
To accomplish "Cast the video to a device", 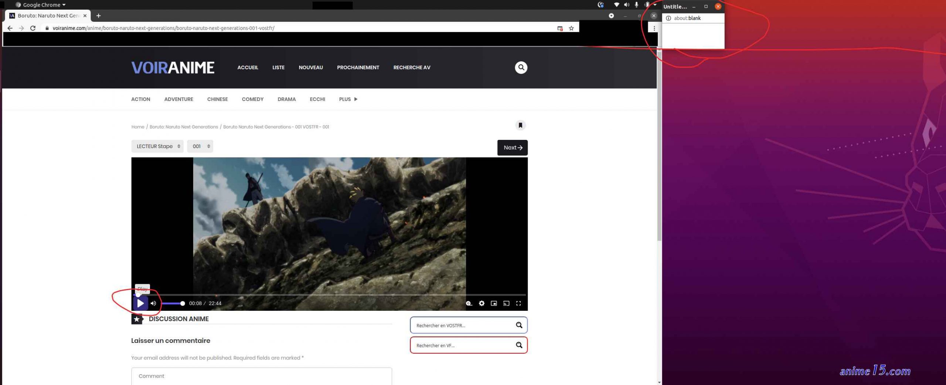I will click(506, 303).
